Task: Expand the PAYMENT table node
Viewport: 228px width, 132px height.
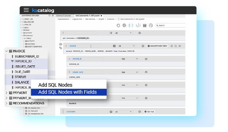Action: coord(6,93)
